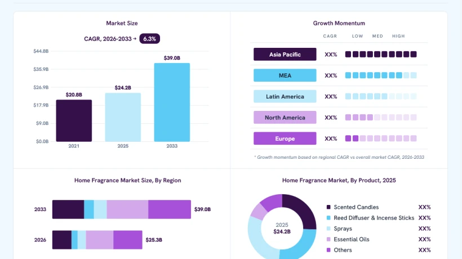The width and height of the screenshot is (462, 259).
Task: Click the $0.0B axis label
Action: coord(42,141)
